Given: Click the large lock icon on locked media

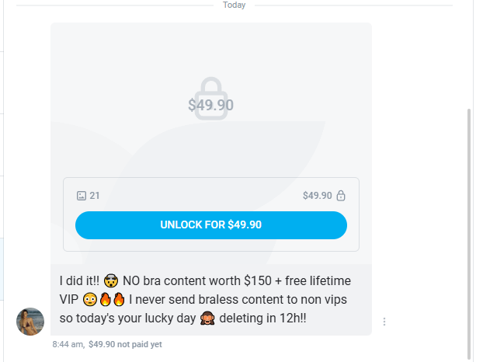Looking at the screenshot, I should coord(210,98).
